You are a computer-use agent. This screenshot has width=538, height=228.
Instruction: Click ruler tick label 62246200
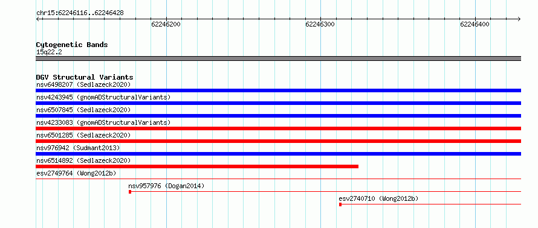[x=166, y=24]
